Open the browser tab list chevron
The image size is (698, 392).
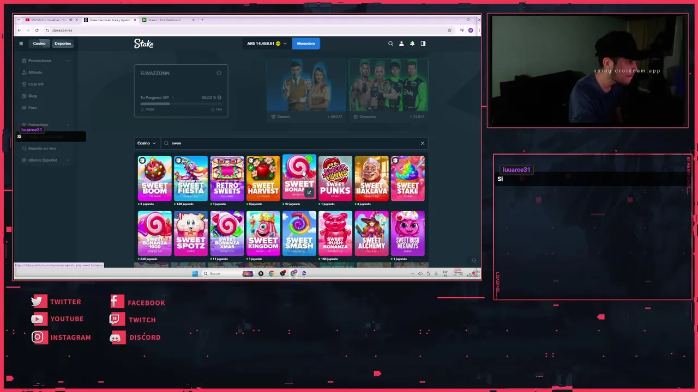click(19, 20)
